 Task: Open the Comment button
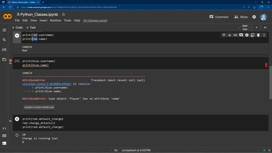[x=219, y=17]
